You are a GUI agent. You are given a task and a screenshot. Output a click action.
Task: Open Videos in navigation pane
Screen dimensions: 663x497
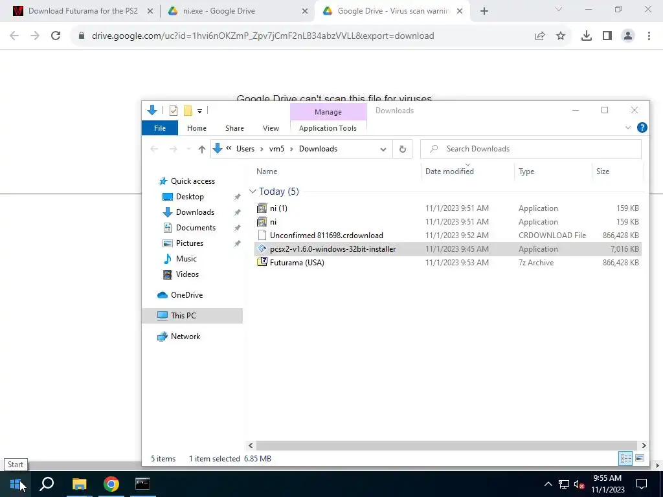[187, 274]
